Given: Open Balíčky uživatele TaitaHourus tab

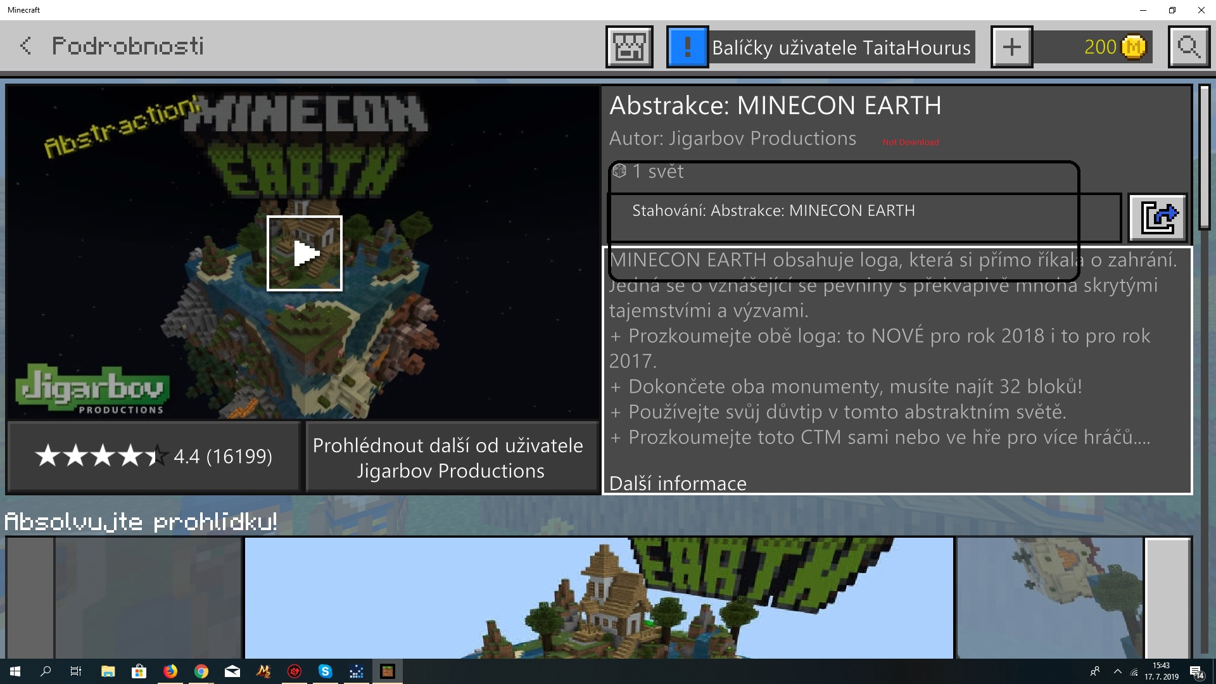Looking at the screenshot, I should point(841,47).
